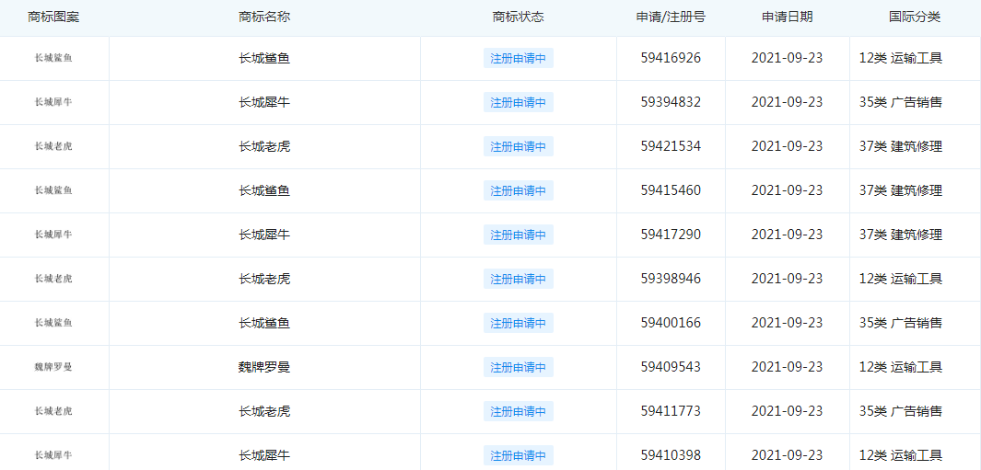981x470 pixels.
Task: Click the 申请日期 column header
Action: pyautogui.click(x=787, y=17)
